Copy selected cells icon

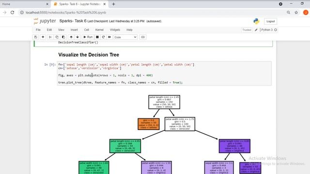(x=57, y=37)
